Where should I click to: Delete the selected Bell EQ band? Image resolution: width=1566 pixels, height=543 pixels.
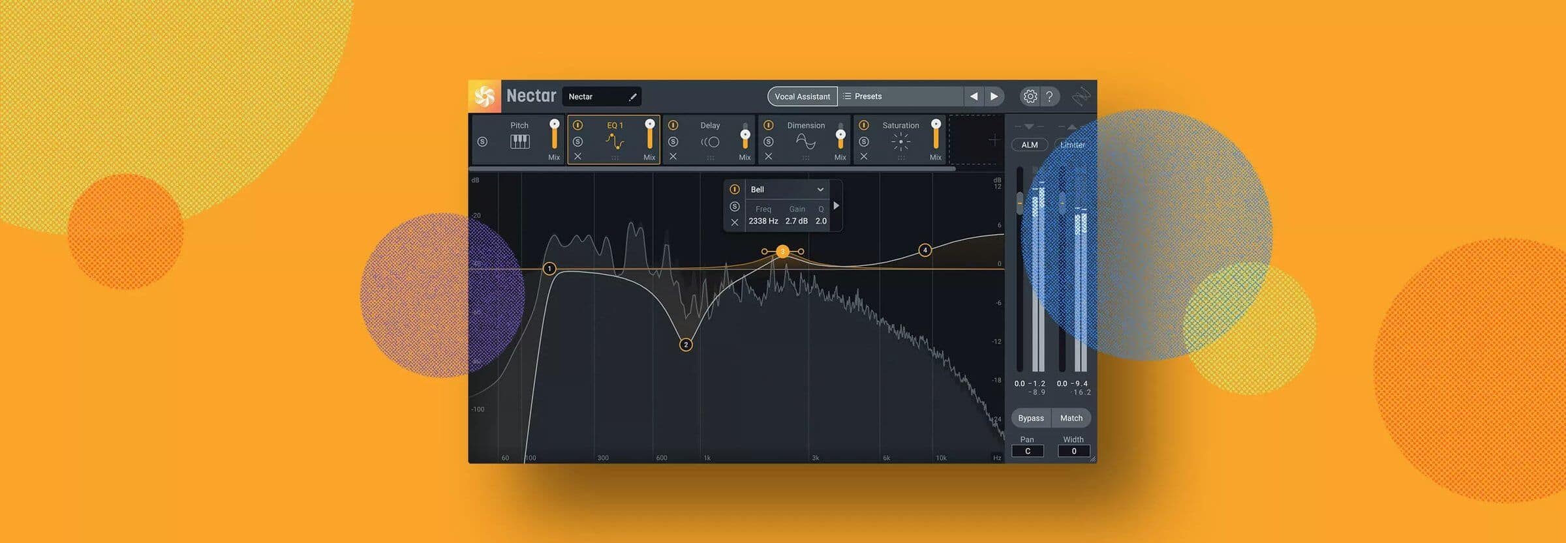click(x=735, y=222)
